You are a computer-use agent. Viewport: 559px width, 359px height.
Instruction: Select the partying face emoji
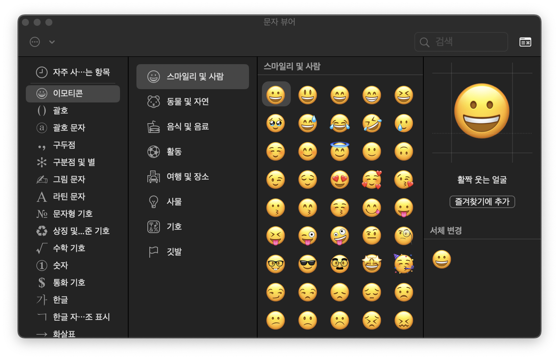(x=404, y=264)
